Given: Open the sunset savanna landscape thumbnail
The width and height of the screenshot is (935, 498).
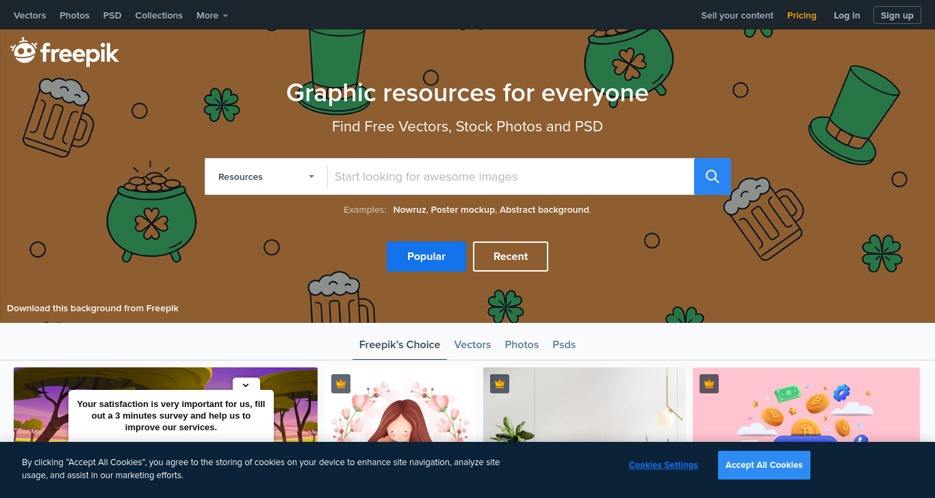Looking at the screenshot, I should tap(166, 405).
